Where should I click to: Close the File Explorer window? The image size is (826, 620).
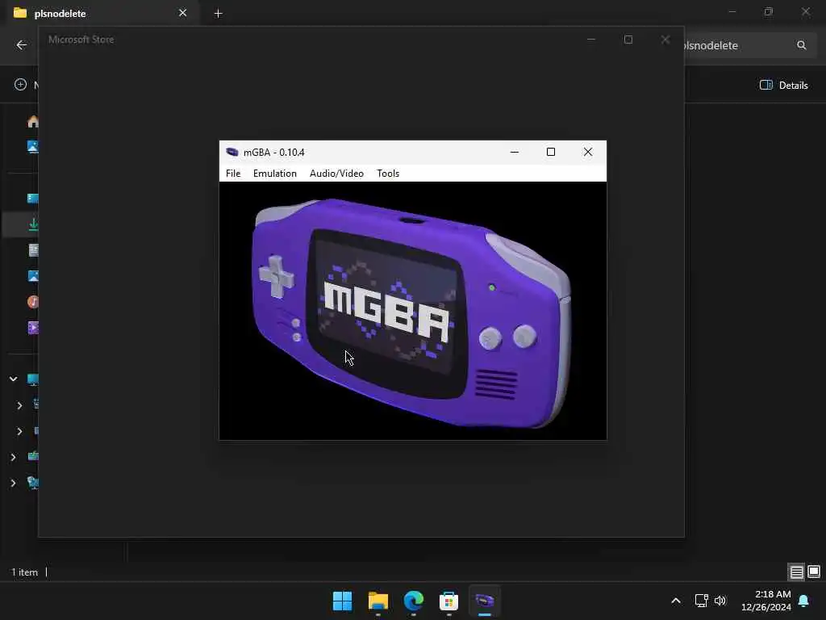pos(806,11)
